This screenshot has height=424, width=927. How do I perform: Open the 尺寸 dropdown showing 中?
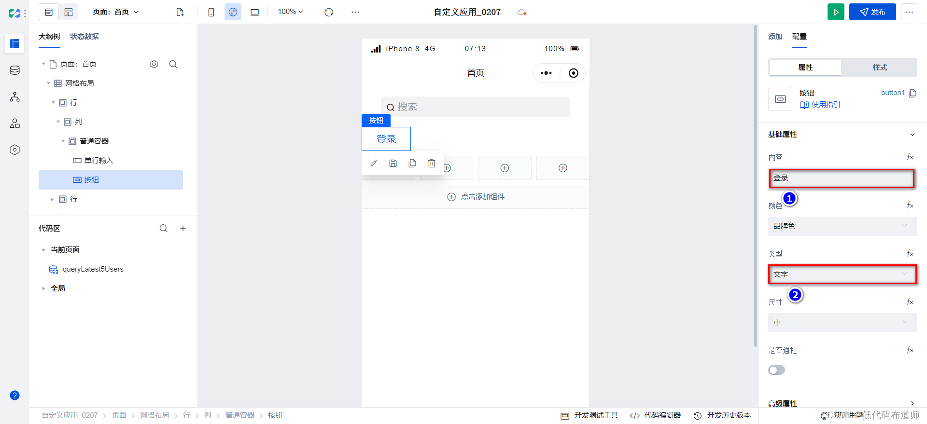843,323
